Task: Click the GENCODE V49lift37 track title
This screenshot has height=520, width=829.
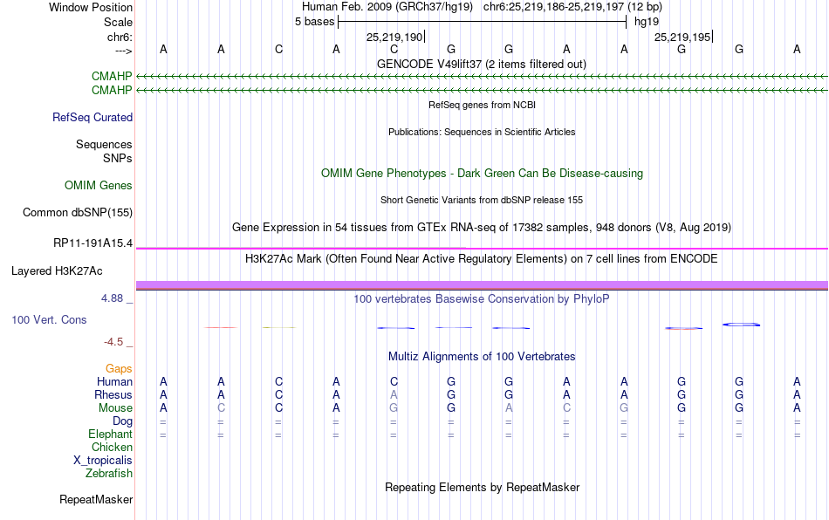Action: point(481,65)
